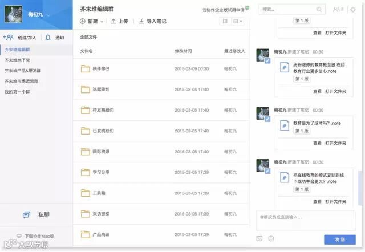Select the 我的第一个群 group

[36, 92]
